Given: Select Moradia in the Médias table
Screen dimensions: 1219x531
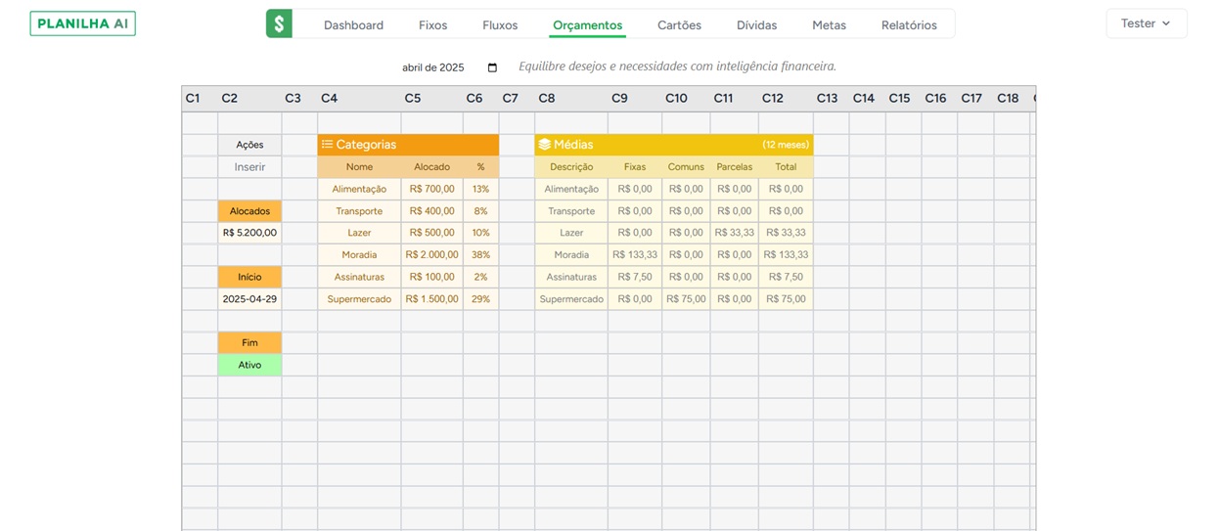Looking at the screenshot, I should tap(571, 255).
